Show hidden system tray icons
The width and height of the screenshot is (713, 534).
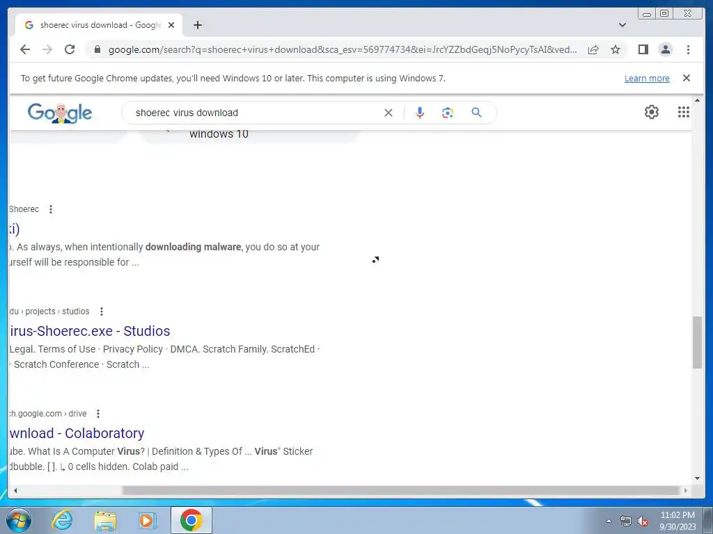tap(609, 521)
